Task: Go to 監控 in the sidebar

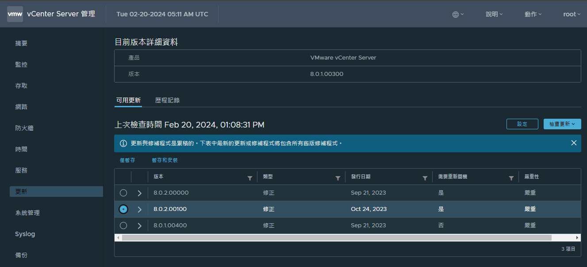Action: pyautogui.click(x=21, y=64)
